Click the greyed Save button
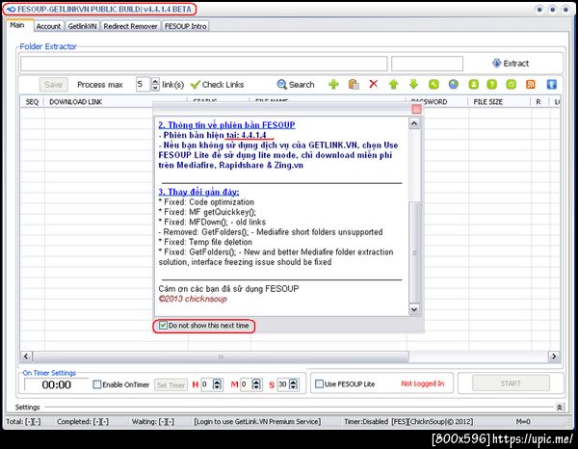 [x=53, y=85]
